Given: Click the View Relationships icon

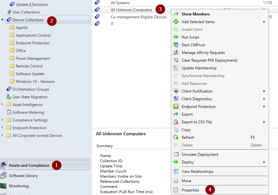Looking at the screenshot, I should click(176, 172).
